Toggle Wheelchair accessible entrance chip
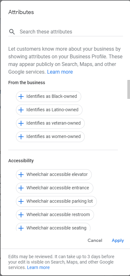The width and height of the screenshot is (130, 276). (54, 188)
